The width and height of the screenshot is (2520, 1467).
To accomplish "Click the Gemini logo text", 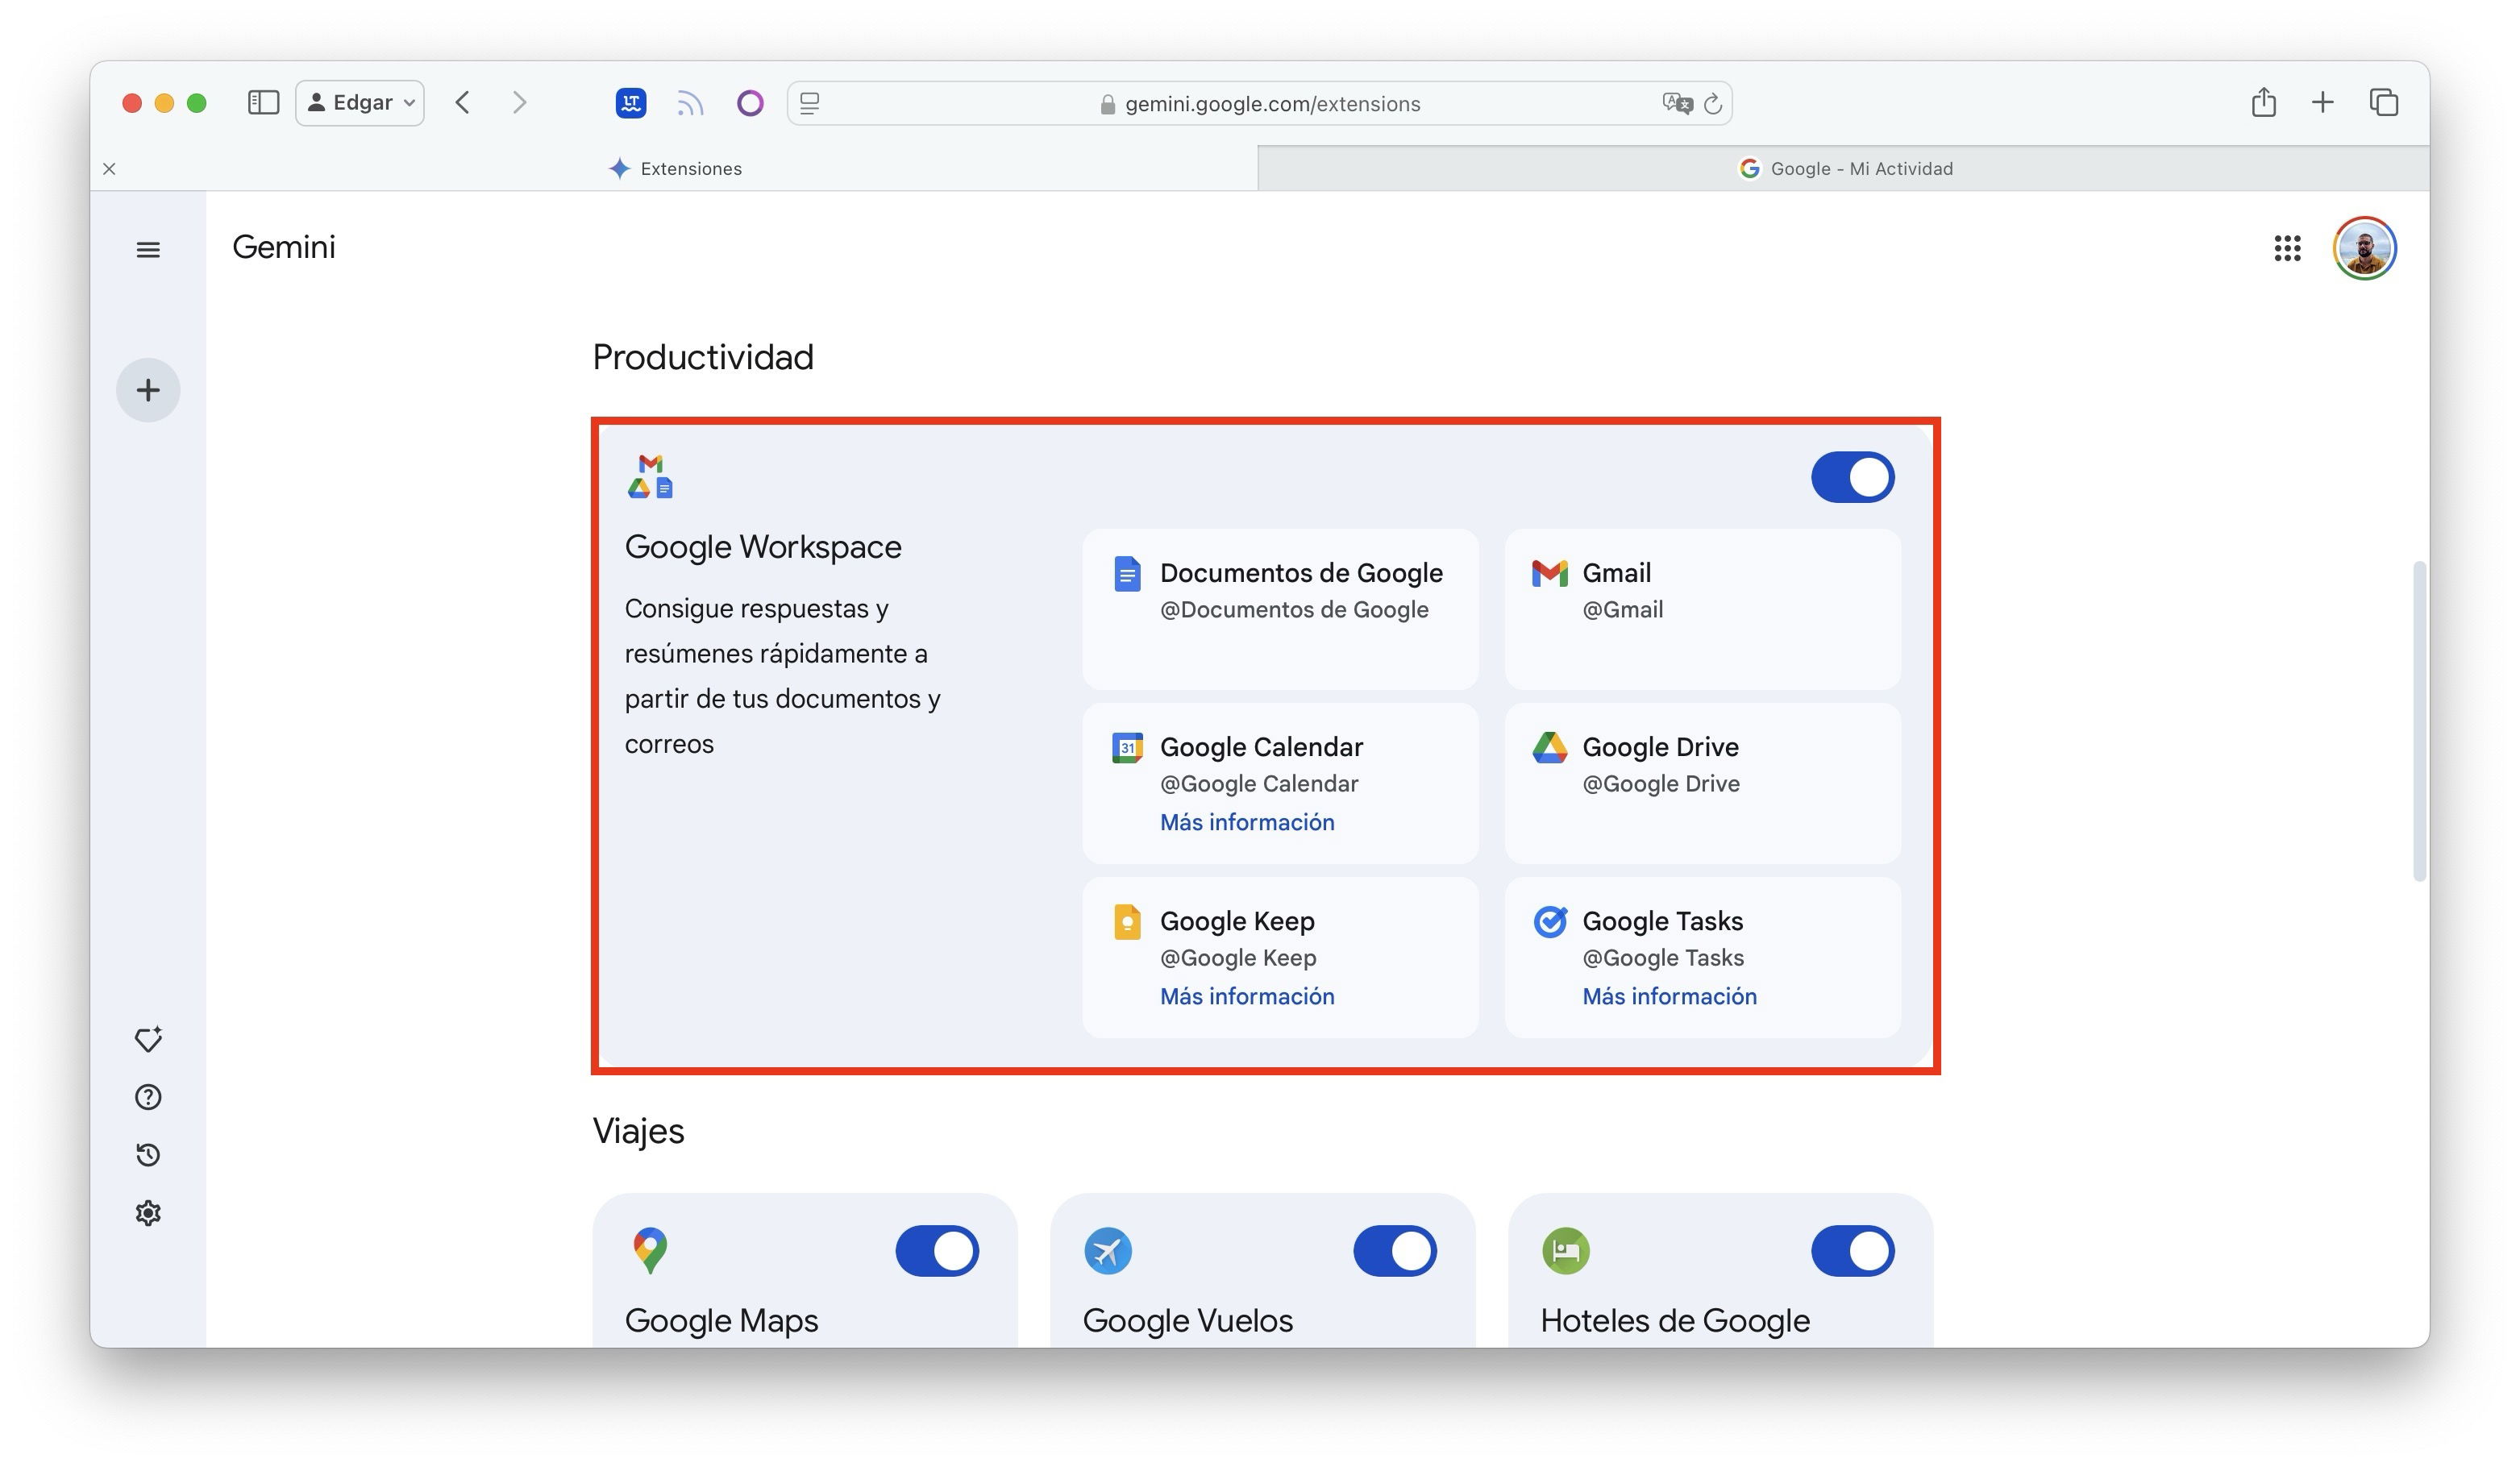I will [284, 247].
